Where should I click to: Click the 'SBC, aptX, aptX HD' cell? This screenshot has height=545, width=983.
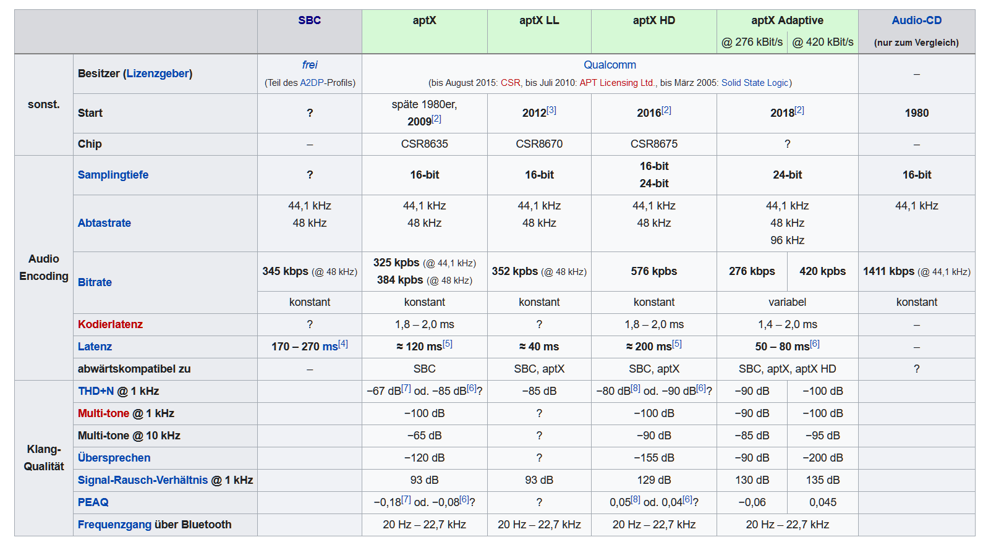tap(787, 369)
